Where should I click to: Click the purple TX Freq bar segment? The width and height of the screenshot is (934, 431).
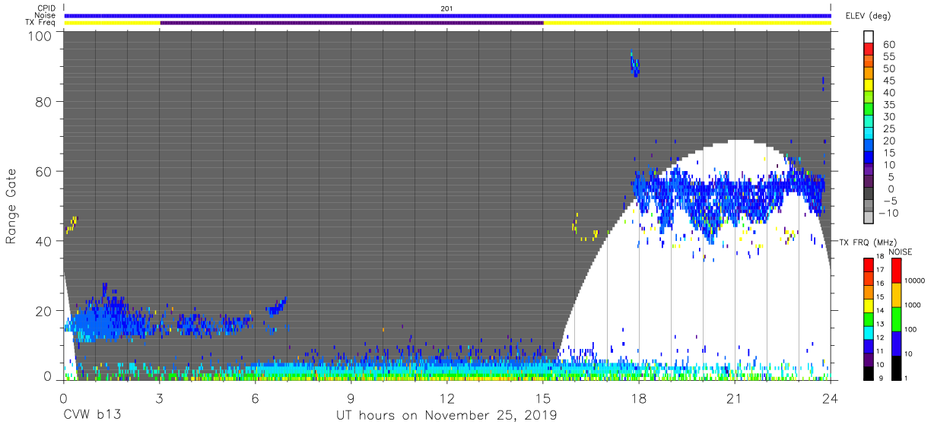coord(351,23)
